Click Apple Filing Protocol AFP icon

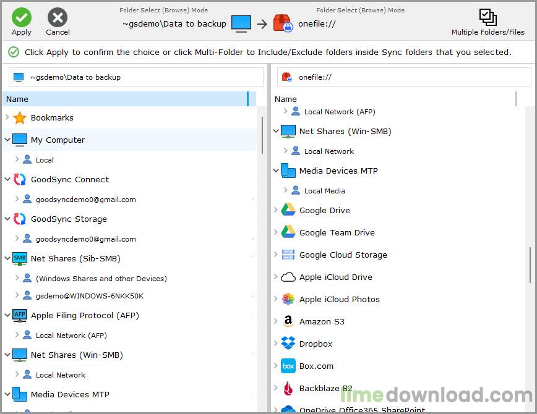click(x=20, y=316)
